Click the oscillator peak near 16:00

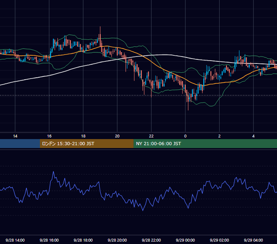pyautogui.click(x=53, y=172)
